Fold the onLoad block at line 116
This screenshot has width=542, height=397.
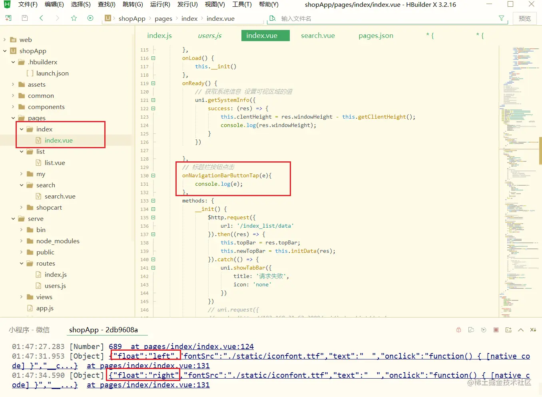[153, 58]
